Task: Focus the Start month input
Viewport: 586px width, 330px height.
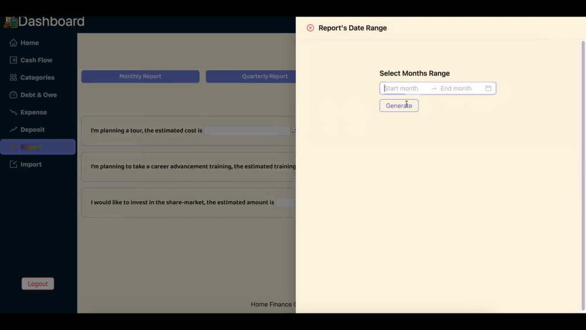Action: click(406, 89)
